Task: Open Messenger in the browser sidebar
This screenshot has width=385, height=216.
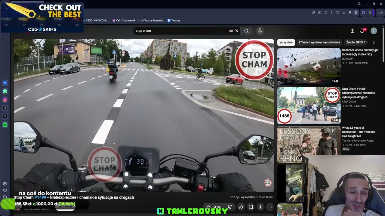Action: tap(5, 83)
